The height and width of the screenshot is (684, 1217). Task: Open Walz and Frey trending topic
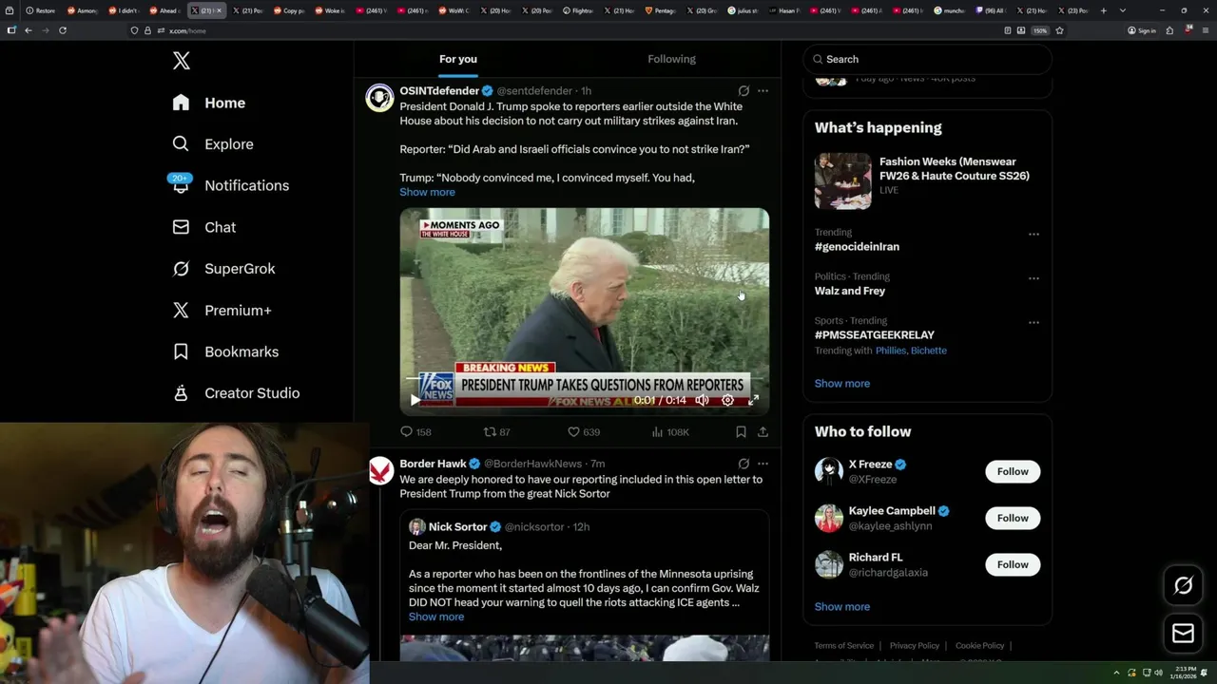850,291
